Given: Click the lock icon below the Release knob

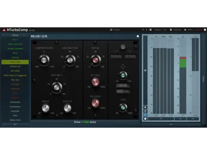Looking at the screenshot, I should (95, 116).
